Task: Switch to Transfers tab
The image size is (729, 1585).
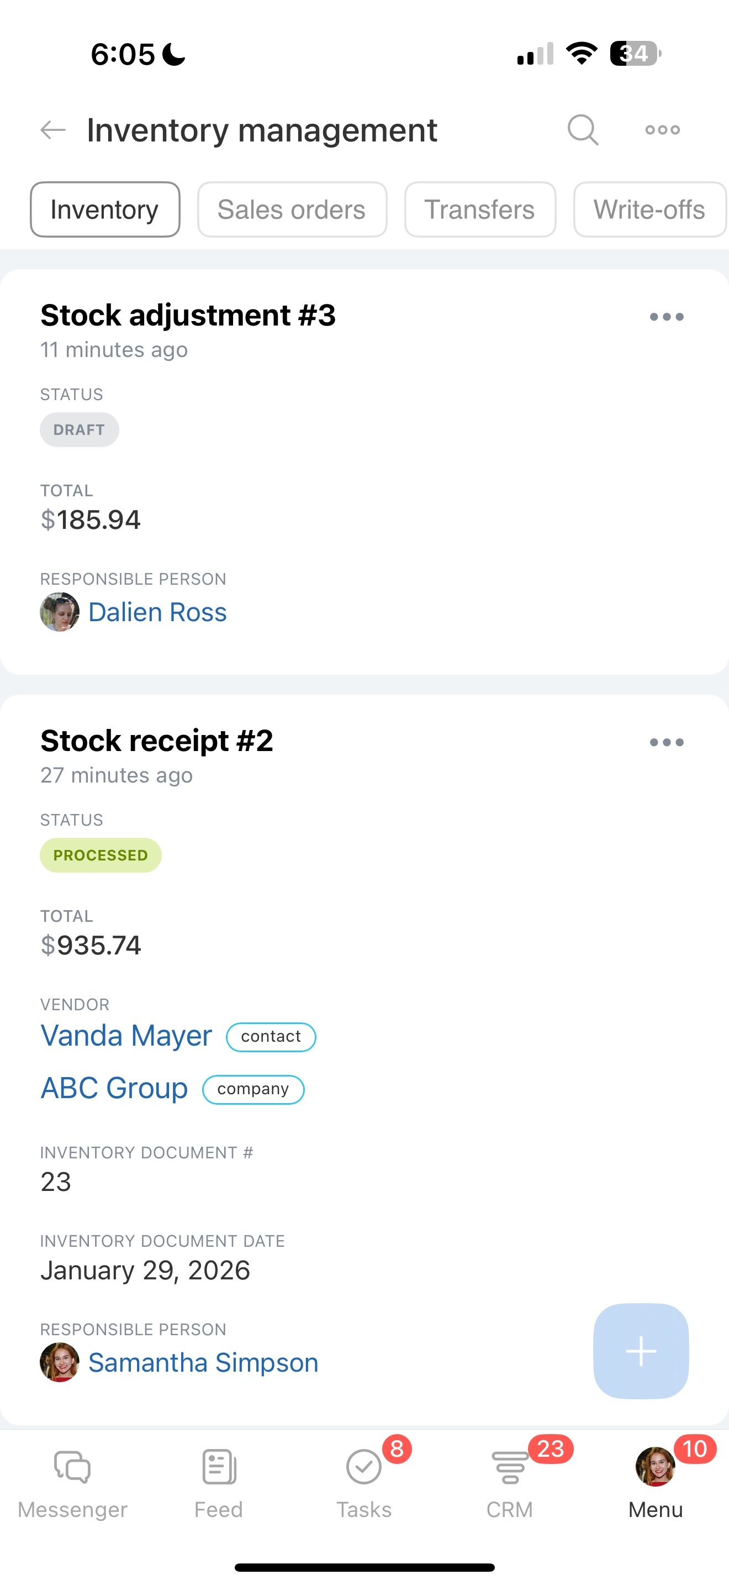Action: tap(480, 210)
